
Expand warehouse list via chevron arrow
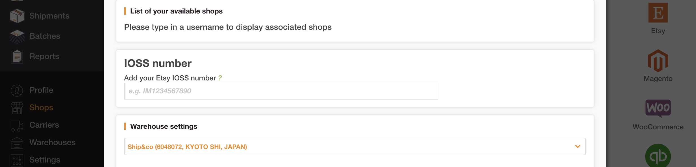coord(578,146)
